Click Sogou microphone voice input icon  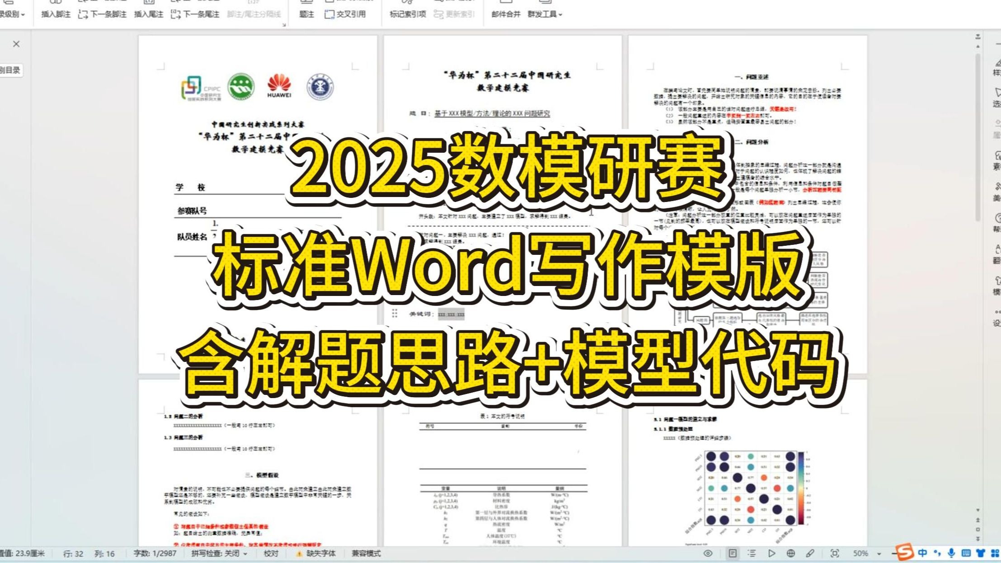pos(951,553)
